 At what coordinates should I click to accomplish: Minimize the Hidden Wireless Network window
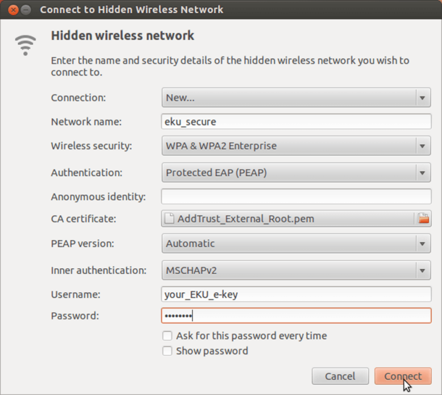tap(25, 10)
